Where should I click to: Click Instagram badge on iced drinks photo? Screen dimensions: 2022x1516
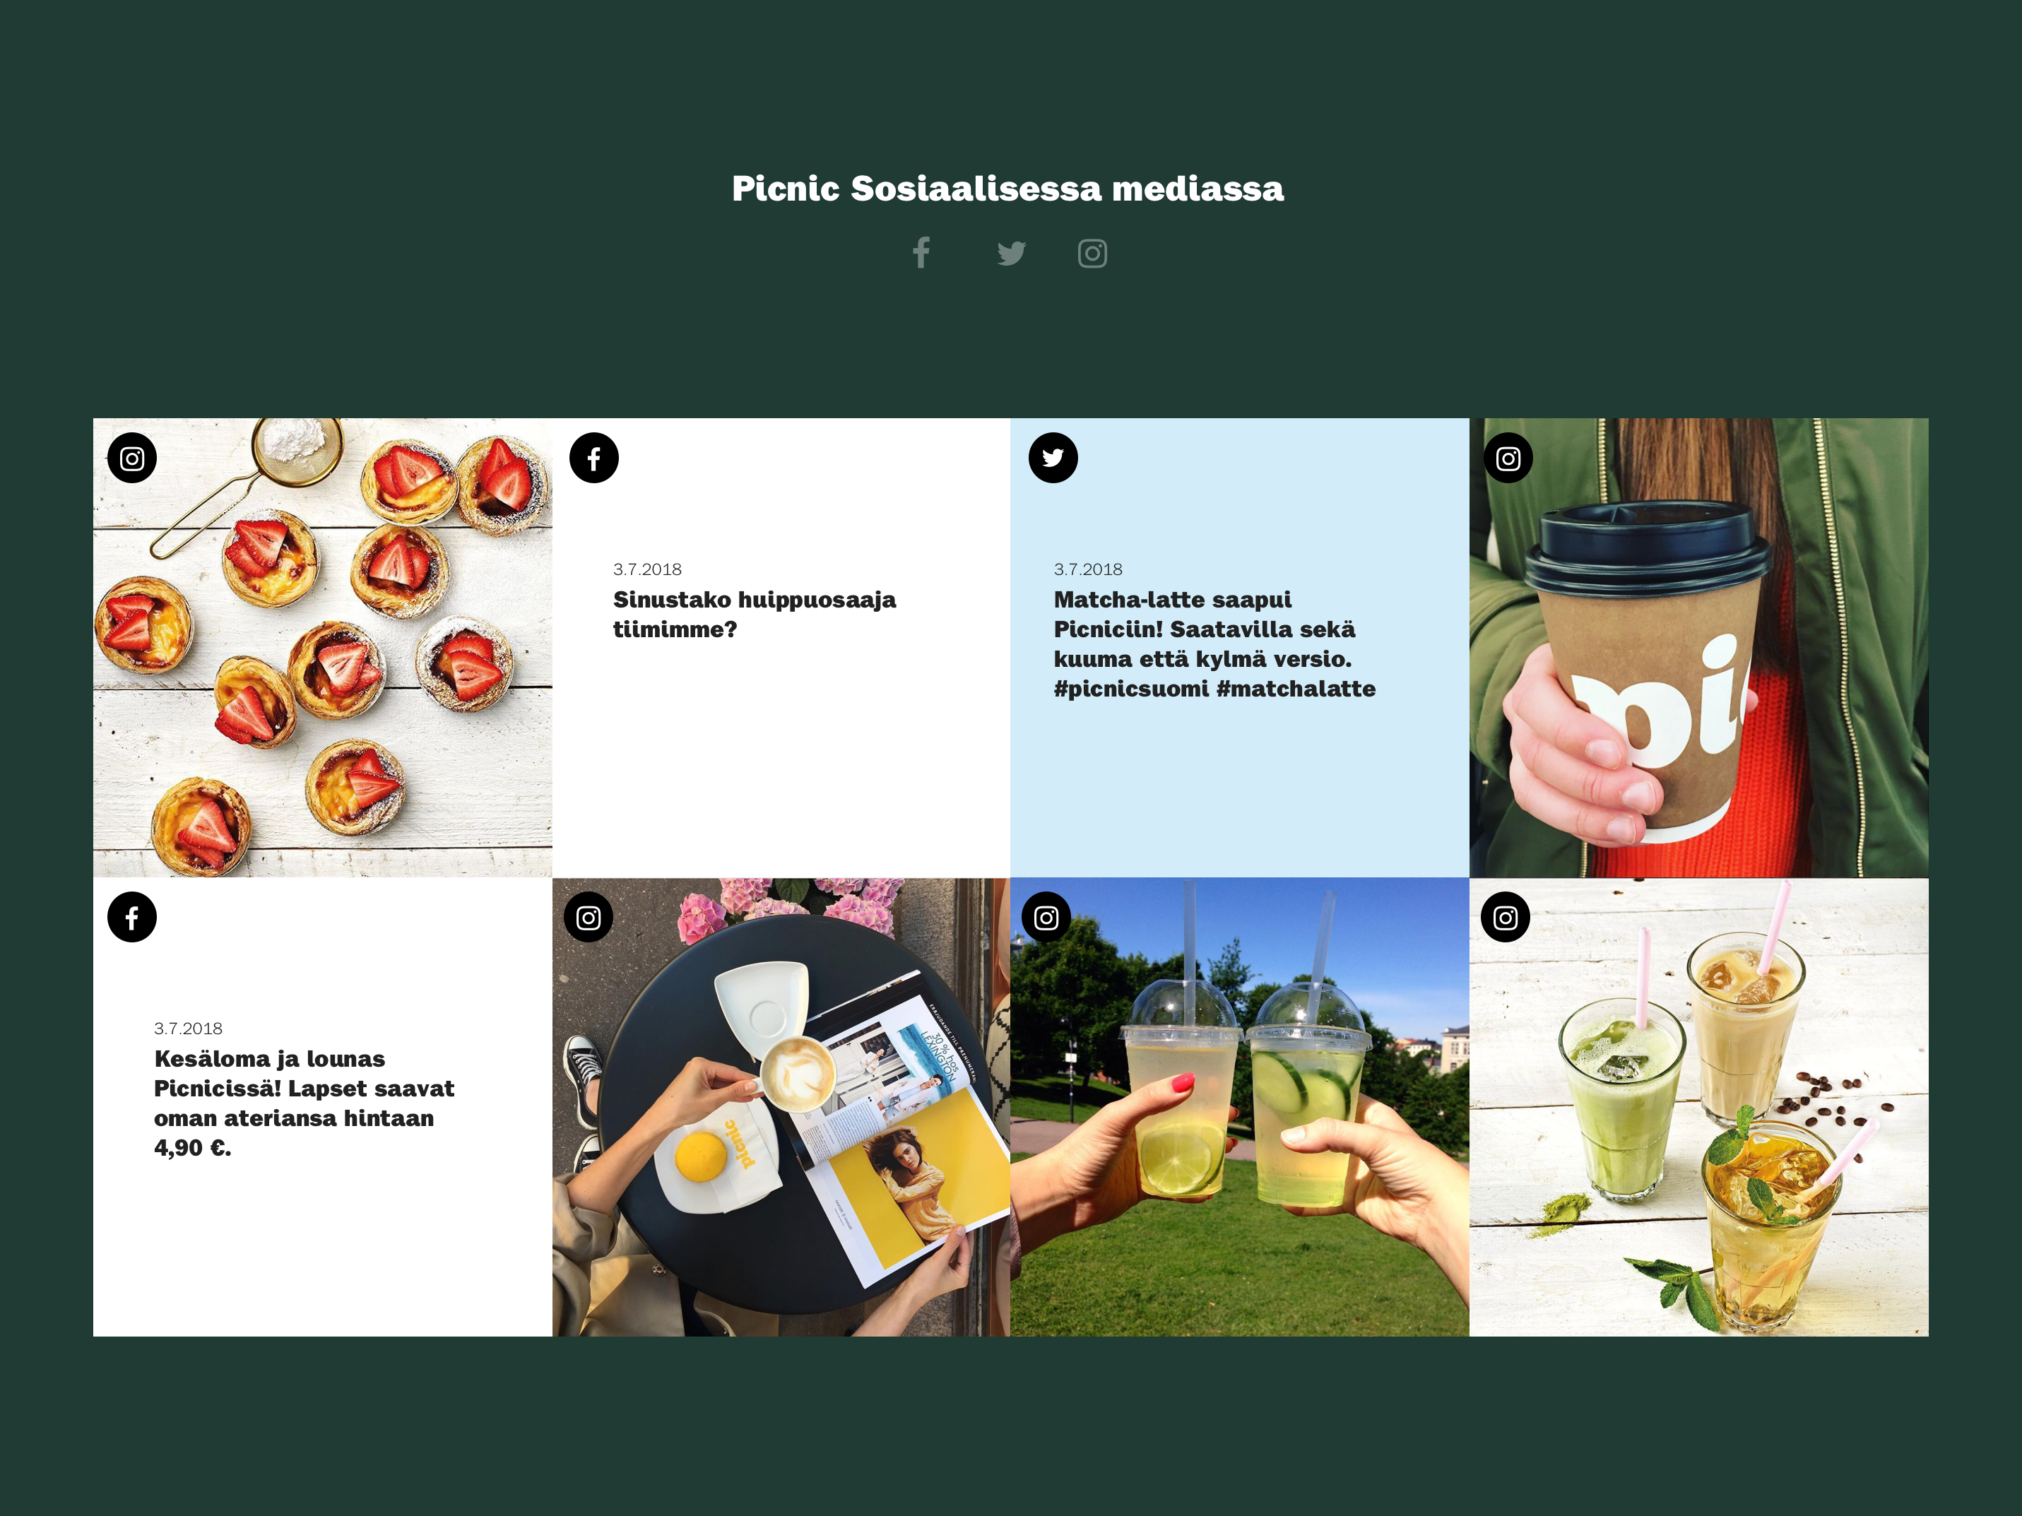pyautogui.click(x=1506, y=916)
